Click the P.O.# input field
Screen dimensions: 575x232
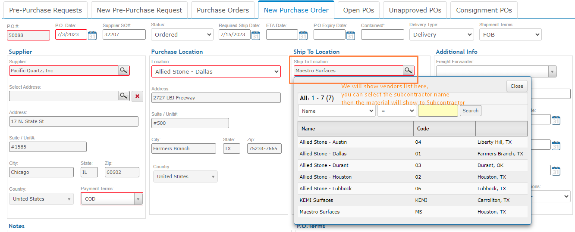click(28, 35)
